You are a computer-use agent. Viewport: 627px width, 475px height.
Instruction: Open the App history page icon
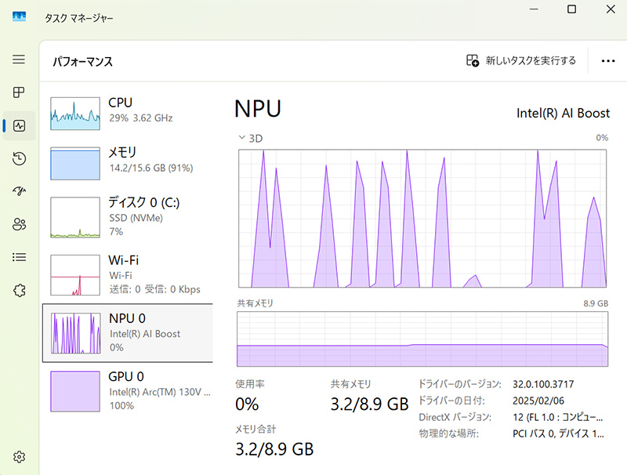(19, 159)
